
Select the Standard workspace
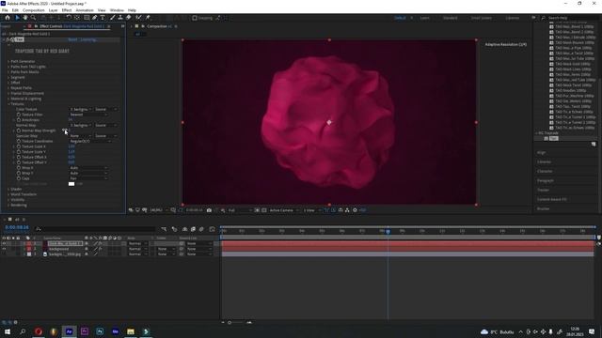coord(450,18)
